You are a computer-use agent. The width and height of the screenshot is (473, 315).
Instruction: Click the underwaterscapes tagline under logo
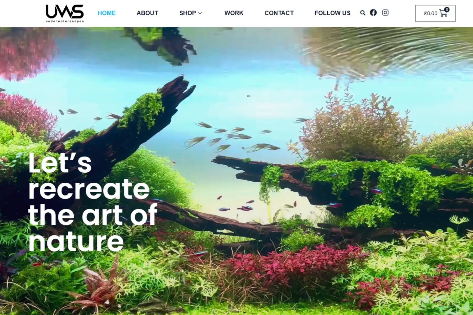[65, 21]
